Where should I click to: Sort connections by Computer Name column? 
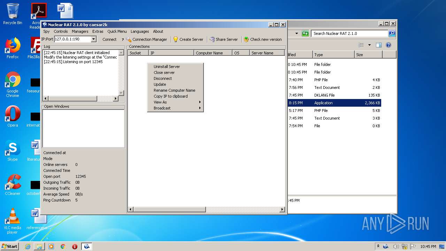click(x=213, y=53)
